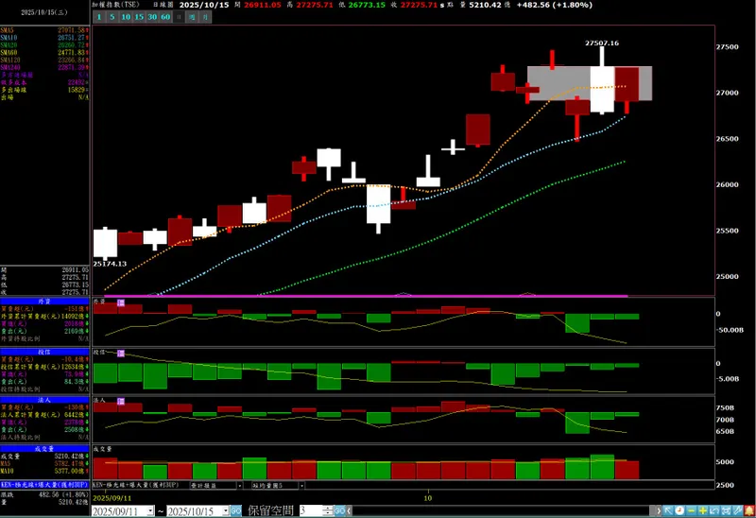Viewport: 756px width, 518px height.
Task: Click the 保留空間 value field showing 3
Action: coord(311,510)
